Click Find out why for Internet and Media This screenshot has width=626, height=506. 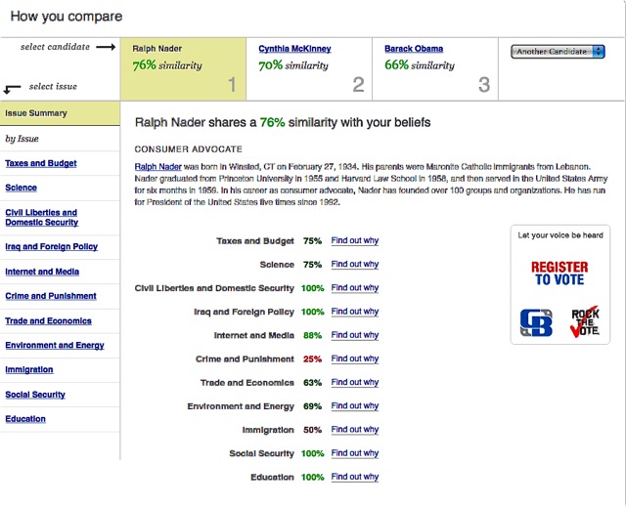pos(354,335)
